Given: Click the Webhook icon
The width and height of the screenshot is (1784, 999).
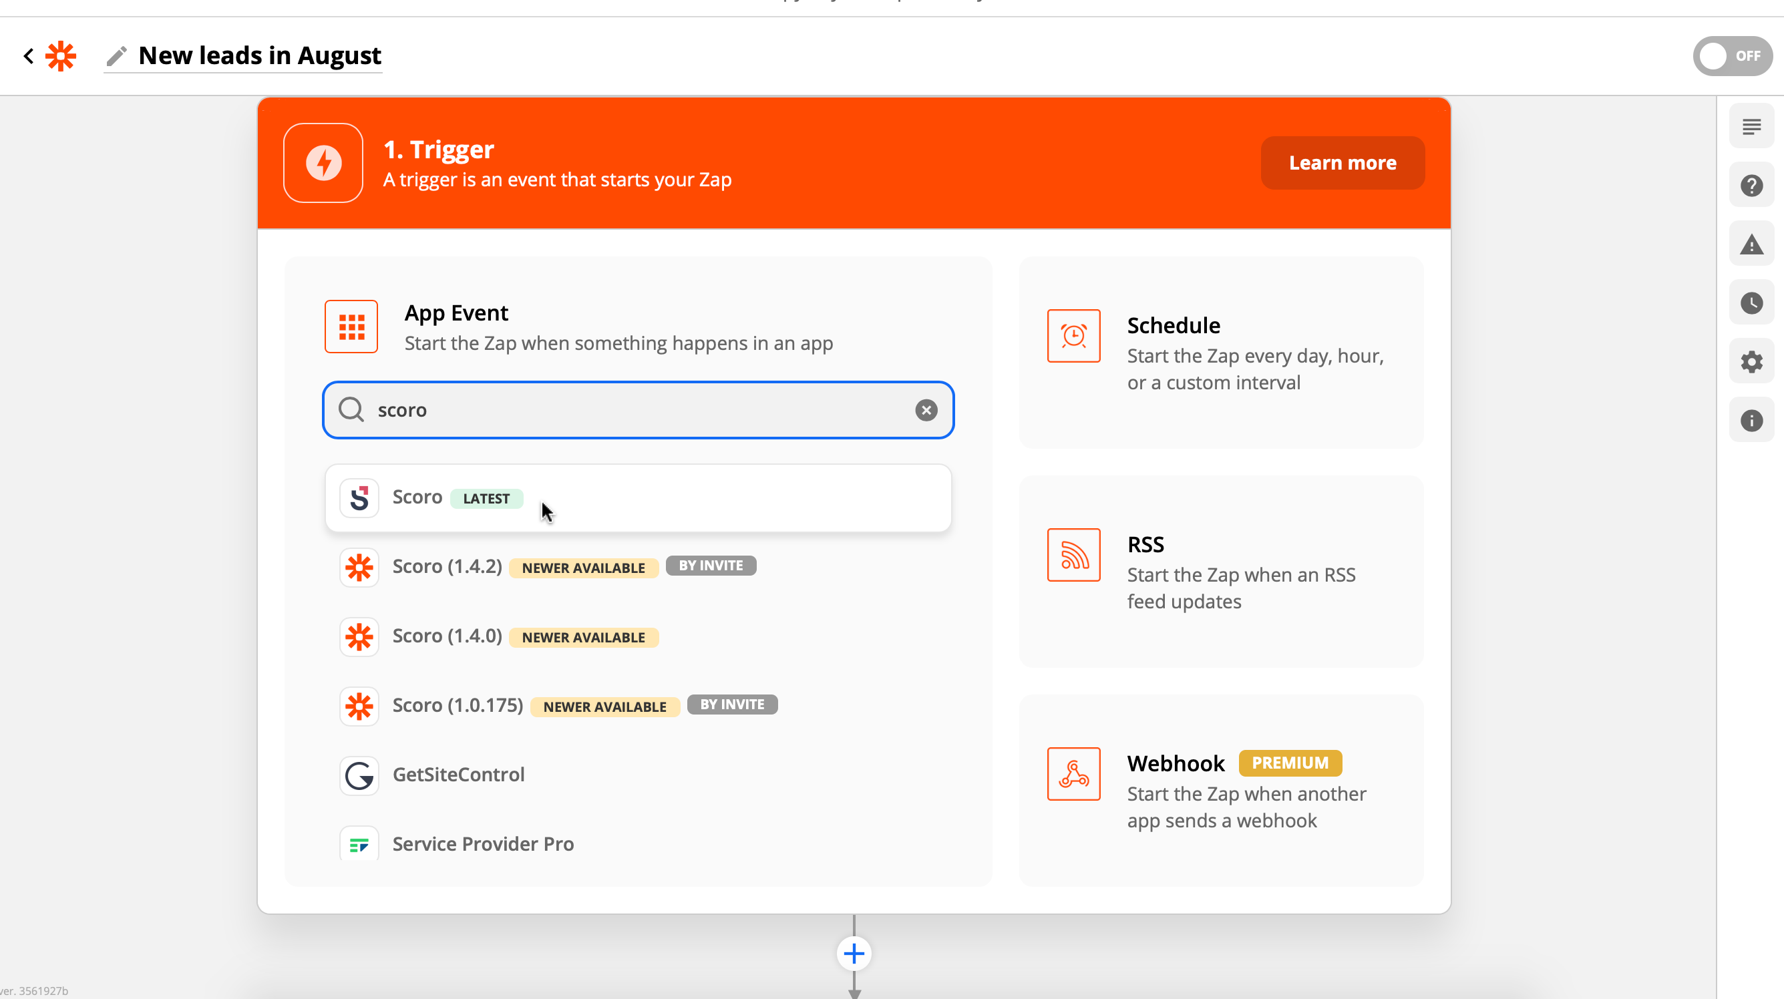Looking at the screenshot, I should (x=1073, y=773).
